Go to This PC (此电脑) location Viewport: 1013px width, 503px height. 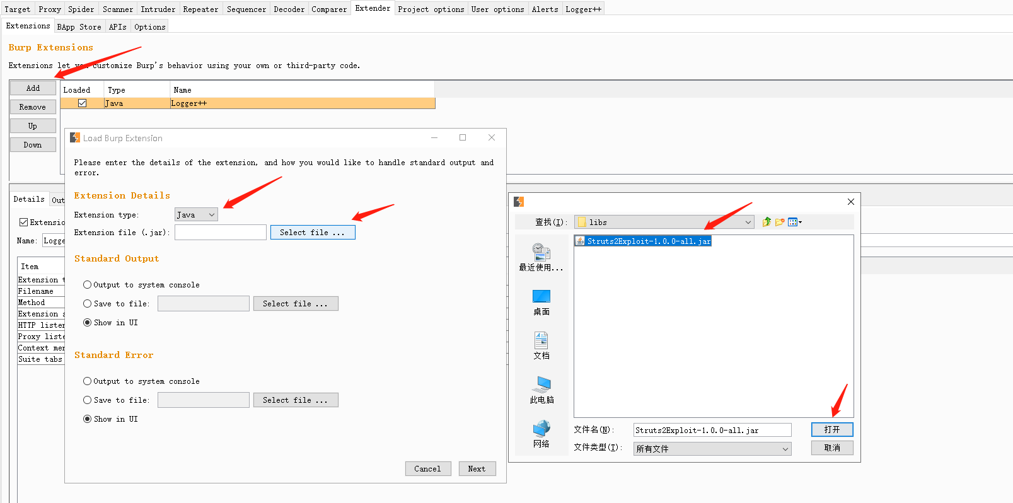pos(541,390)
